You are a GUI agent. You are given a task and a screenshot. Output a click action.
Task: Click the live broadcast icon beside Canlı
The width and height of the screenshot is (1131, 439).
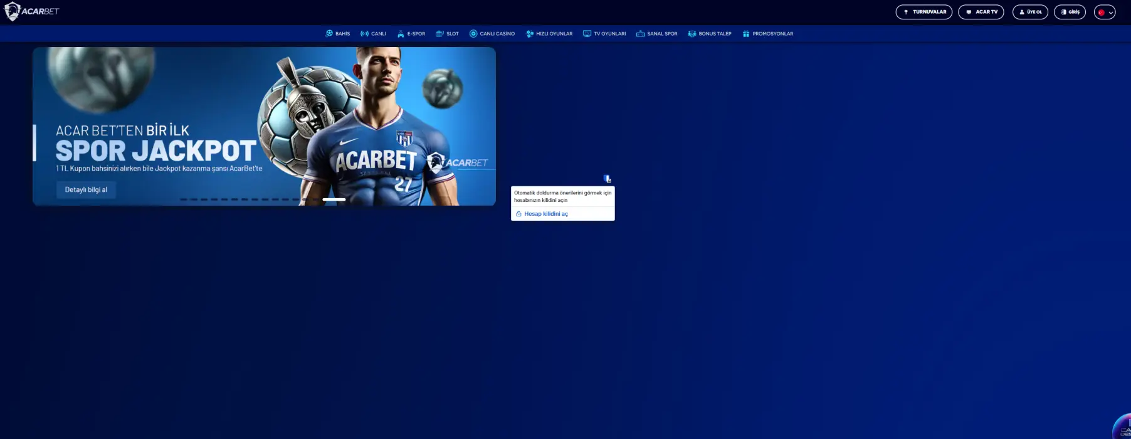coord(364,34)
